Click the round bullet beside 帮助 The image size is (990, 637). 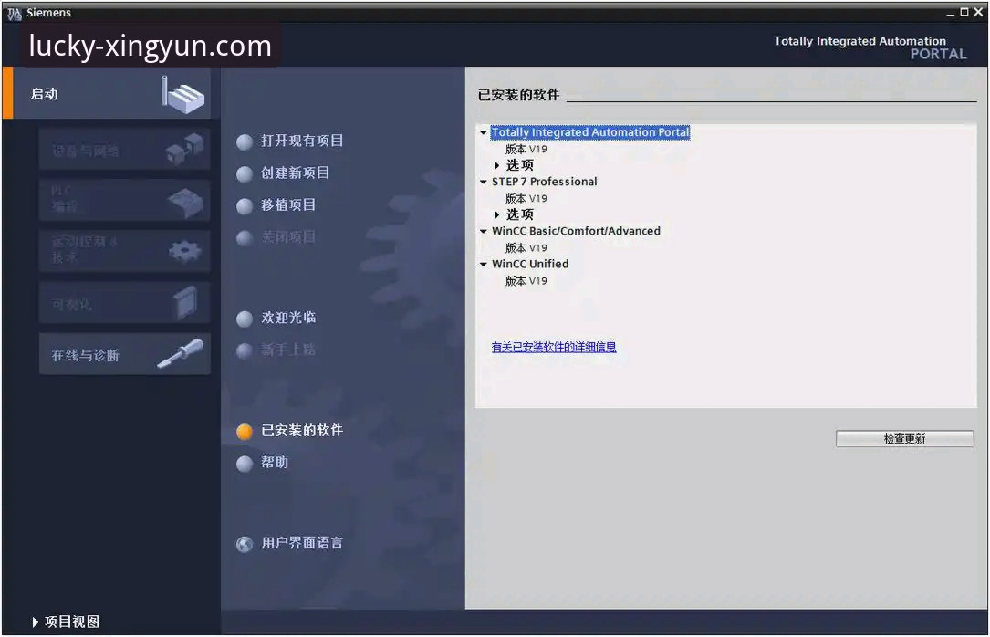(245, 464)
